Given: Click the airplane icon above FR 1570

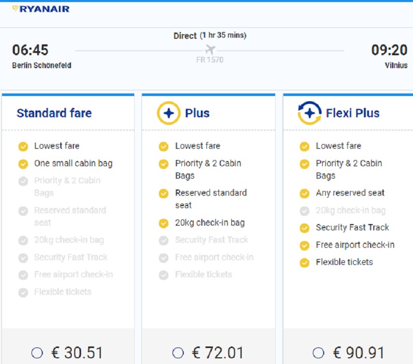Looking at the screenshot, I should click(x=210, y=50).
